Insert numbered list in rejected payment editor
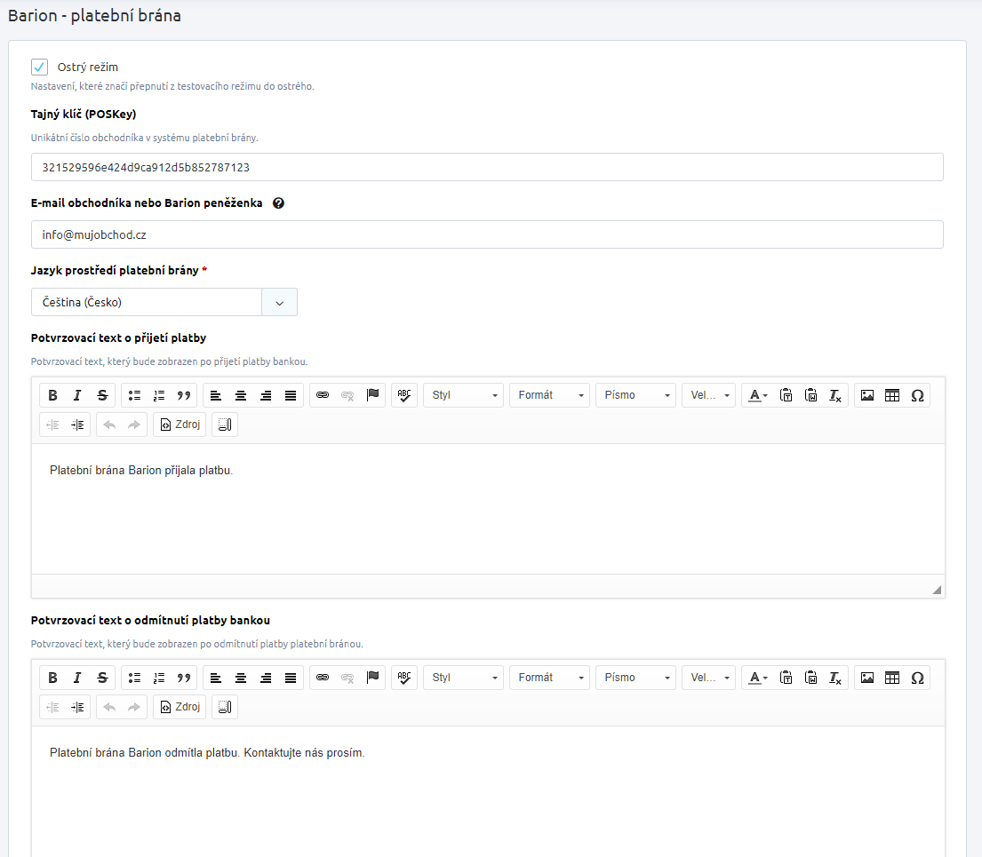 click(x=159, y=678)
